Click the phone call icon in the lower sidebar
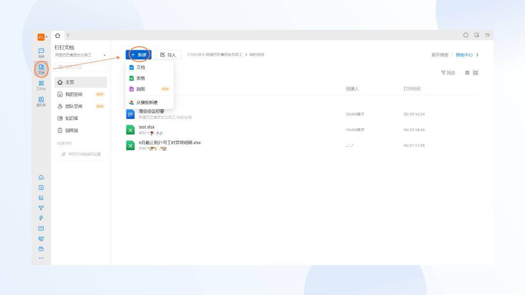 [41, 238]
